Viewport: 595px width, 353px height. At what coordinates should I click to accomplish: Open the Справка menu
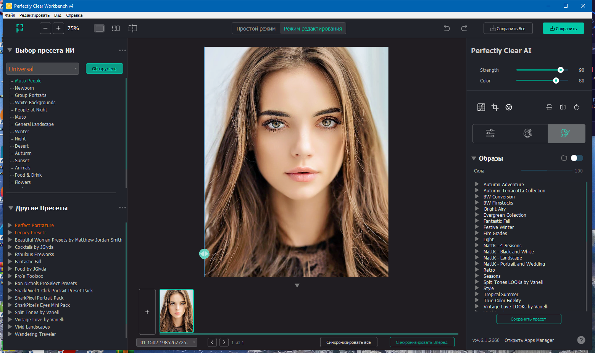click(74, 15)
